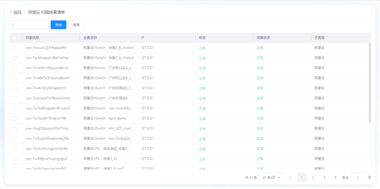Image resolution: width=380 pixels, height=189 pixels.
Task: Click the table's vertical scrollbar
Action: [x=369, y=82]
